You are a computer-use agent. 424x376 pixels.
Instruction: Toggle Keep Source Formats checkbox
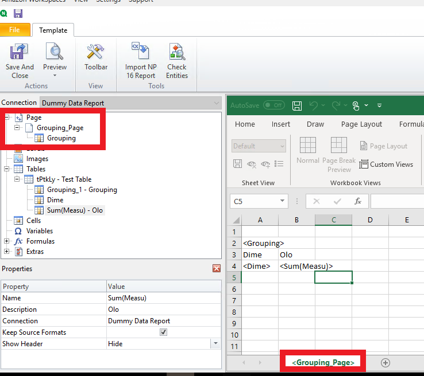pos(164,332)
